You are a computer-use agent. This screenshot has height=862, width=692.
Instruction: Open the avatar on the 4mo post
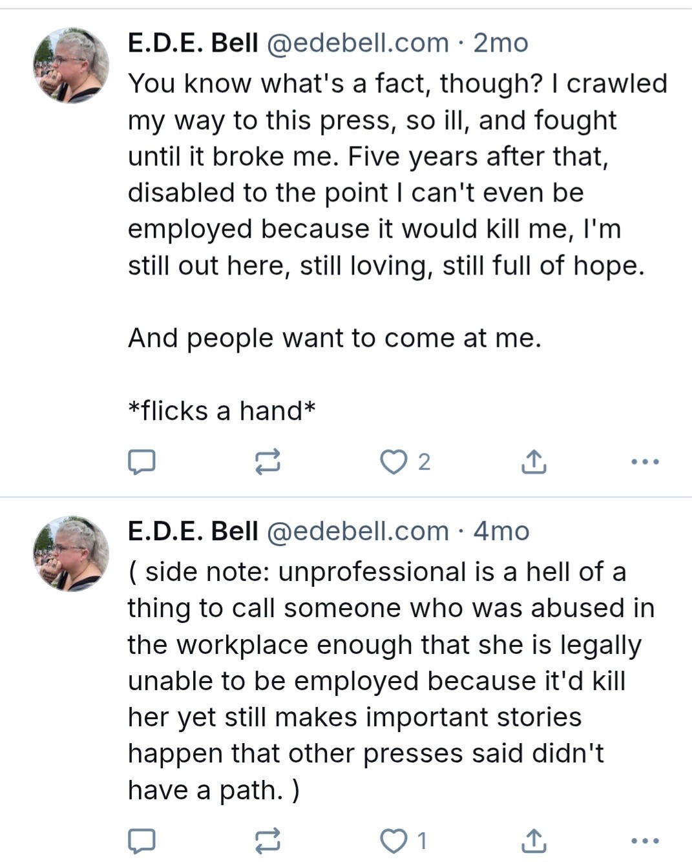coord(71,554)
